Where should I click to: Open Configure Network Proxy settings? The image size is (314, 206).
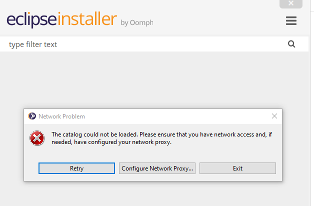coord(157,168)
